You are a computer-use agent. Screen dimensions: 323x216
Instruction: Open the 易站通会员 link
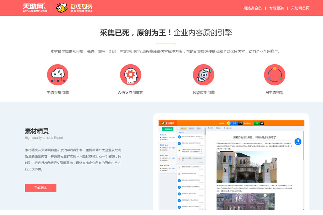pyautogui.click(x=252, y=8)
